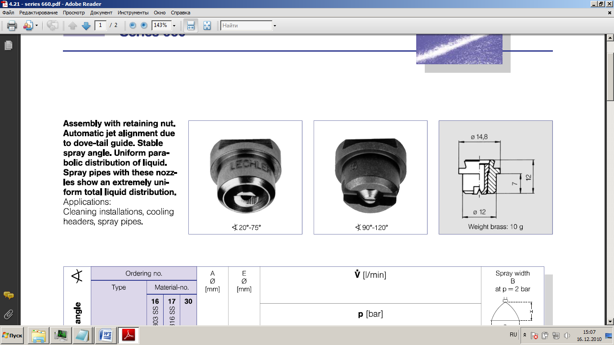Open the Окно menu
Viewport: 614px width, 345px height.
(x=160, y=13)
